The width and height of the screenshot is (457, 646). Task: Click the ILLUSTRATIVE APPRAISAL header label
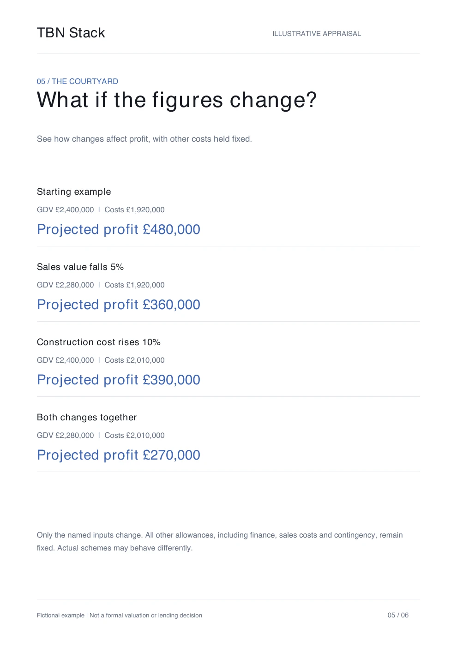click(x=317, y=34)
